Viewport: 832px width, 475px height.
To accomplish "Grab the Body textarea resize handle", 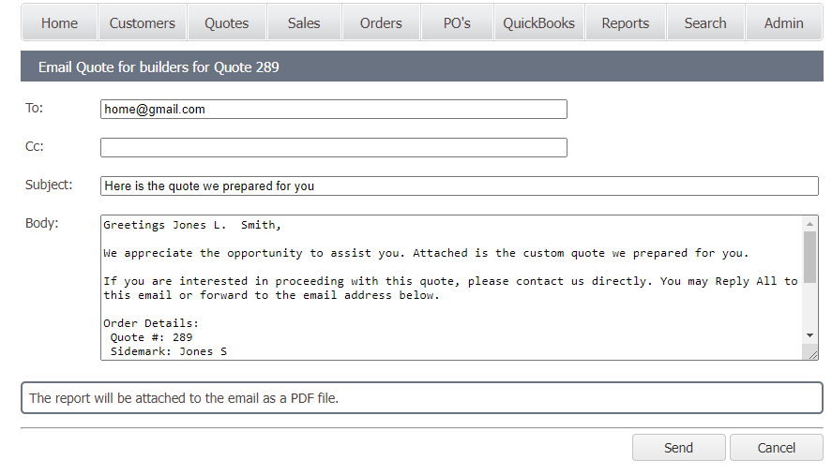I will pos(812,354).
